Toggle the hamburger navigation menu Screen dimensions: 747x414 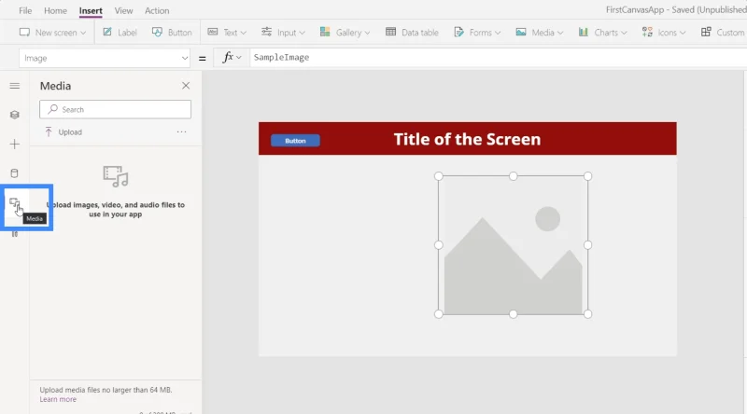pos(15,86)
